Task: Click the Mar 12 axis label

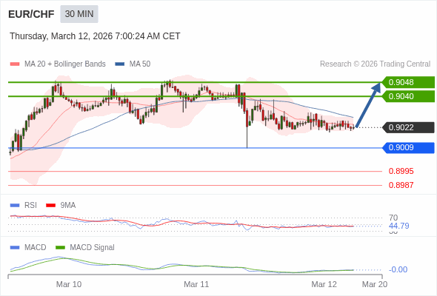Action: click(324, 284)
